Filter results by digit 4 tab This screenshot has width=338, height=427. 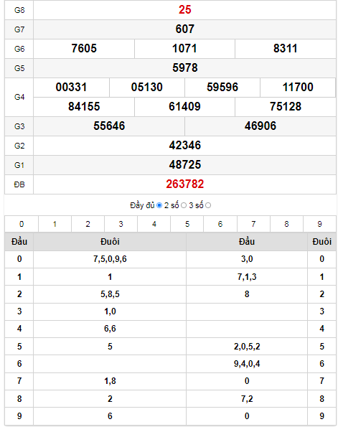coord(154,224)
